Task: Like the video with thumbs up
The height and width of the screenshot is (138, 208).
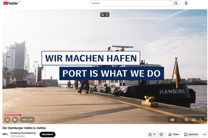Action: click(152, 134)
